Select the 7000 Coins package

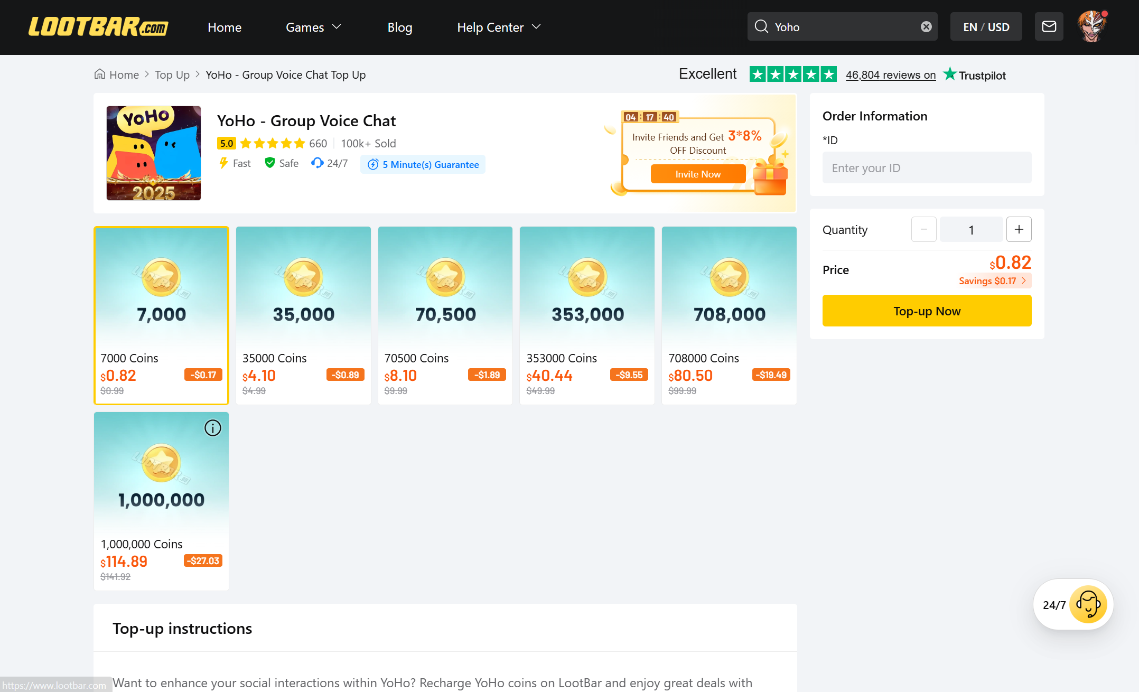click(161, 315)
